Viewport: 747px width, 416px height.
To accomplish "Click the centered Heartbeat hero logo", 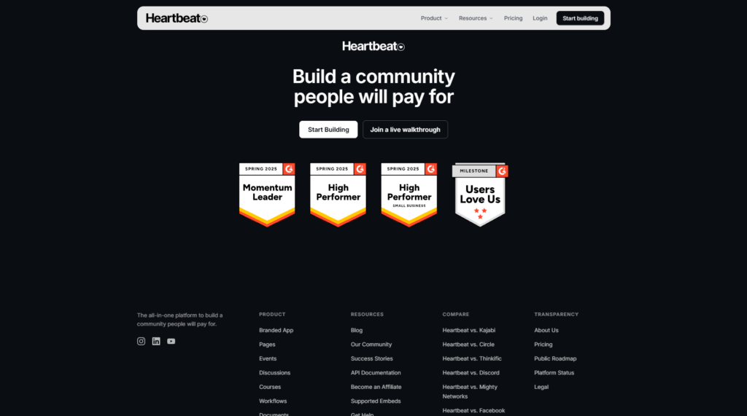I will [x=373, y=46].
